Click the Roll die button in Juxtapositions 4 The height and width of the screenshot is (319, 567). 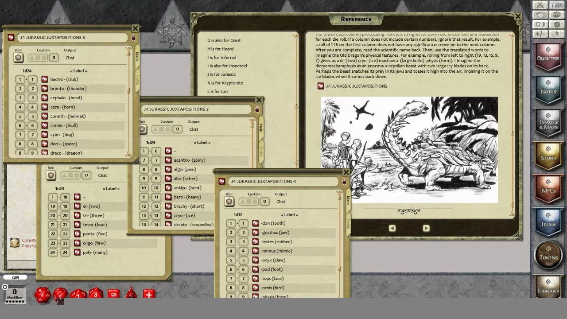[229, 202]
